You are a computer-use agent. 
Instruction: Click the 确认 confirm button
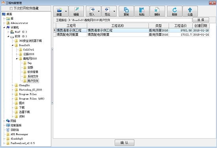coord(124,142)
